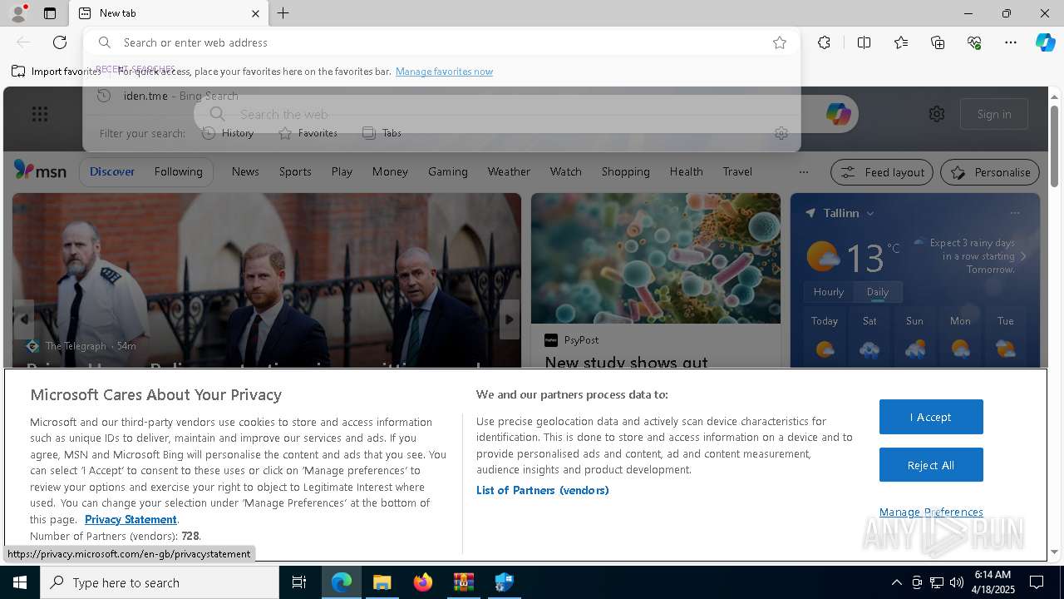Open the Microsoft apps grid launcher
Viewport: 1064px width, 599px height.
pos(40,114)
